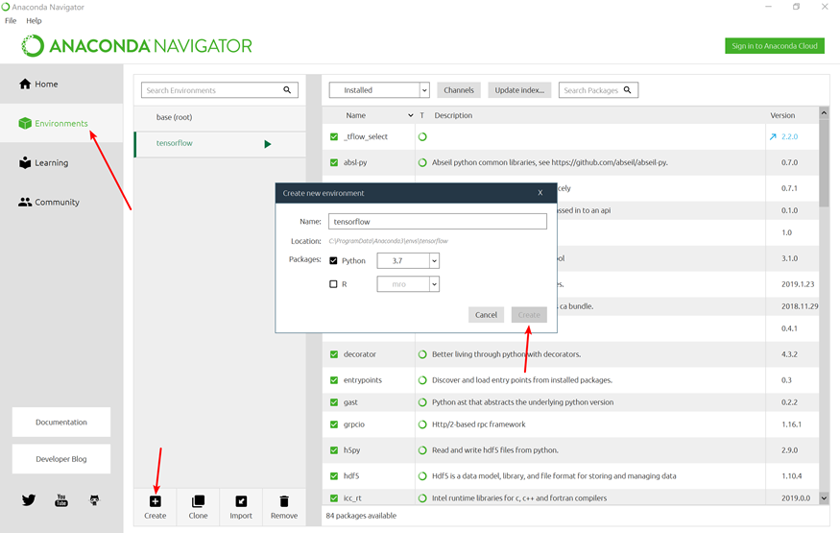
Task: Click the Clone environment icon
Action: (x=198, y=501)
